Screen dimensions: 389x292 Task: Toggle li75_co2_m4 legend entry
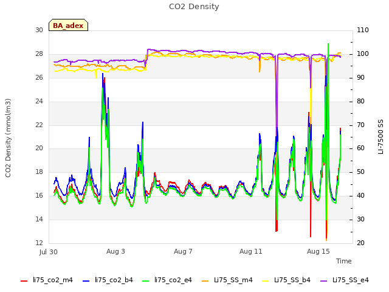[x=47, y=280]
